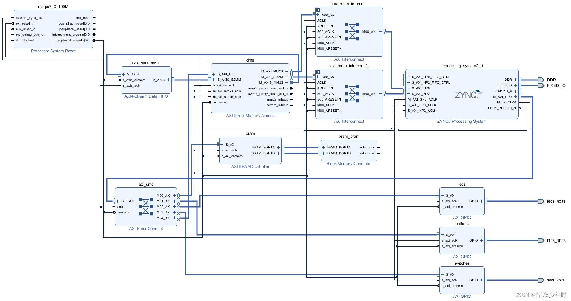Screen dimensions: 571x301
Task: Expand the S_AXIS port on axis_data_fifo_0
Action: tap(123, 74)
